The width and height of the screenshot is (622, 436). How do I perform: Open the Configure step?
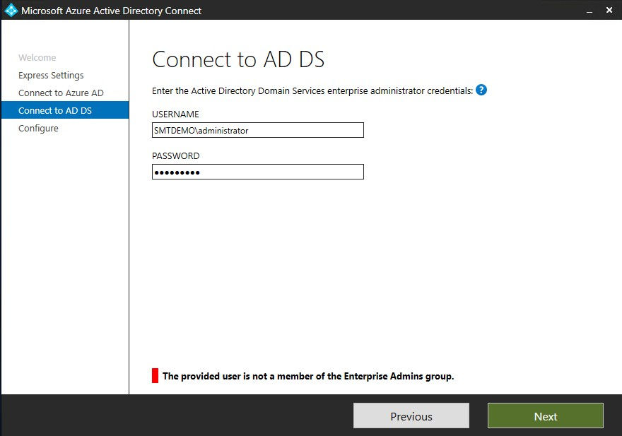click(x=38, y=128)
